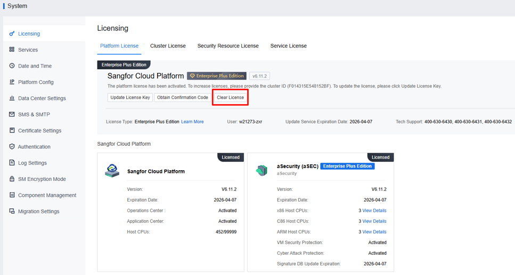Click the v6.11.2 version tag
515x275 pixels.
[259, 76]
